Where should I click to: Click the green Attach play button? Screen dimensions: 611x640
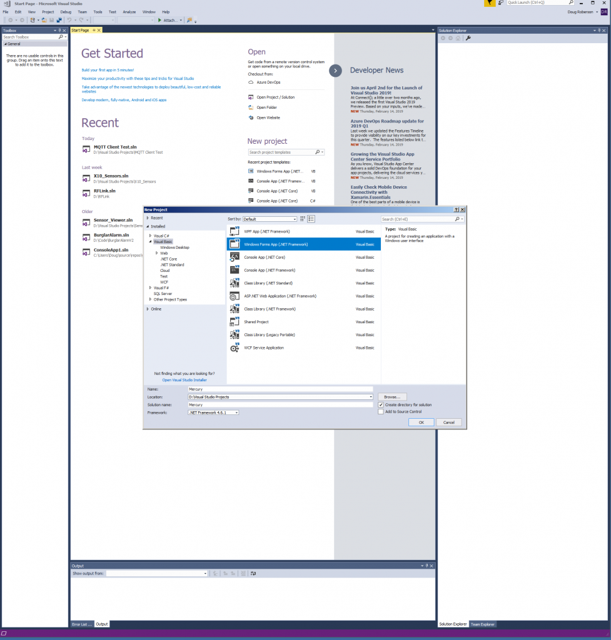[159, 20]
